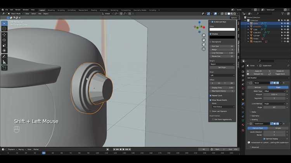Image resolution: width=291 pixels, height=163 pixels.
Task: Toggle the Repeat Count checkbox
Action: click(x=210, y=96)
